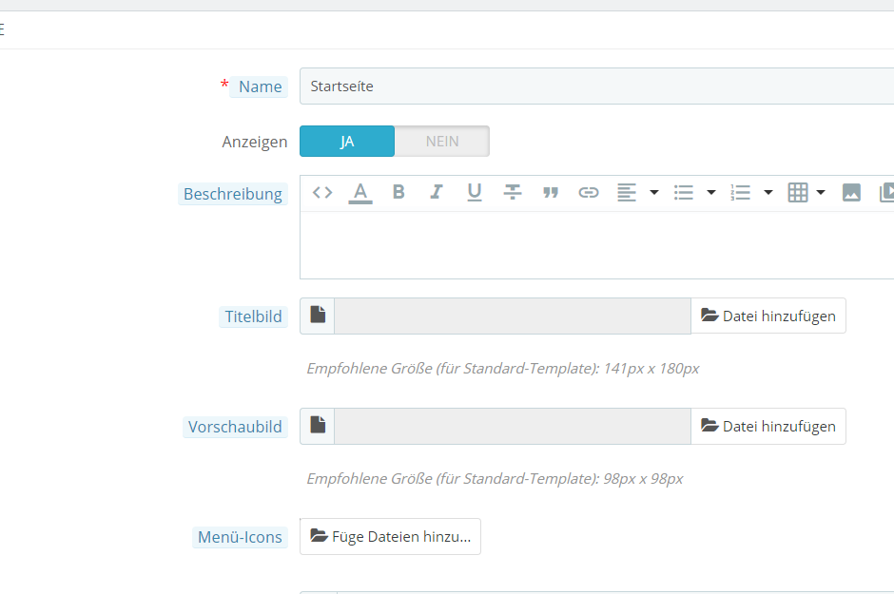
Task: Click the Menü-Icons label
Action: pyautogui.click(x=240, y=537)
